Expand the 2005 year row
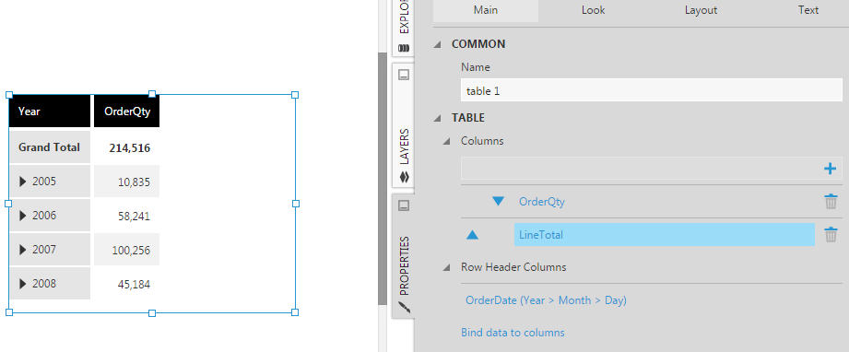 (x=23, y=182)
